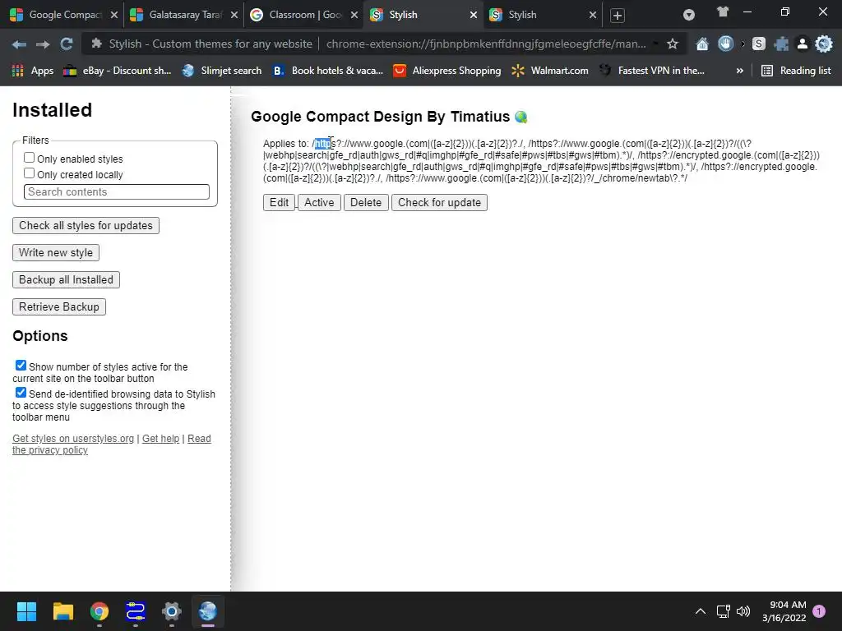Open the Windows Start menu

coord(26,611)
